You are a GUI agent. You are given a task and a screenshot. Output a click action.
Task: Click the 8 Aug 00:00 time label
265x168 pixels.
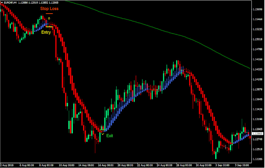(x=46, y=165)
